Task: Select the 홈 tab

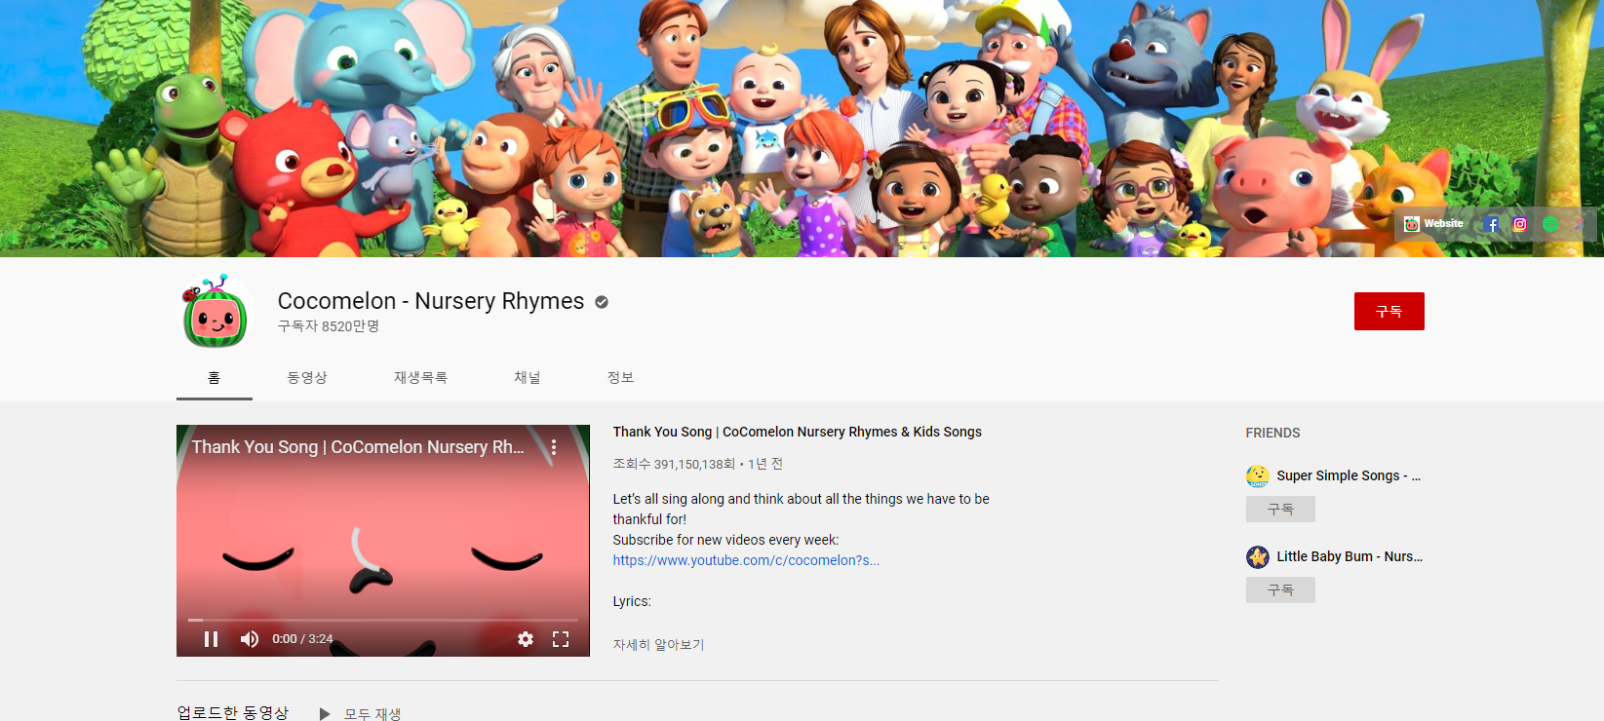Action: (x=215, y=378)
